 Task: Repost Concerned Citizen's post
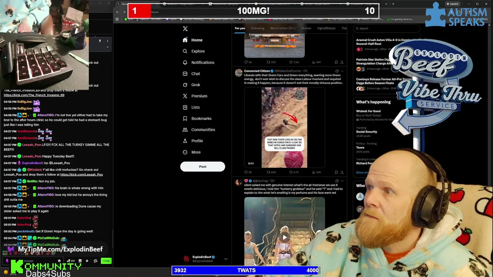coord(271,172)
